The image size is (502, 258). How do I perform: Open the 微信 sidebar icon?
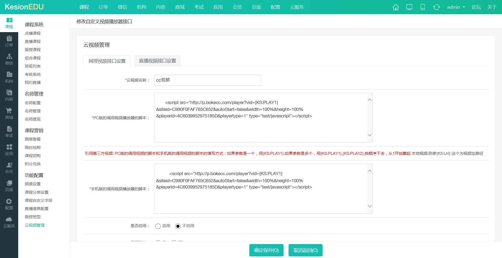tap(9, 59)
